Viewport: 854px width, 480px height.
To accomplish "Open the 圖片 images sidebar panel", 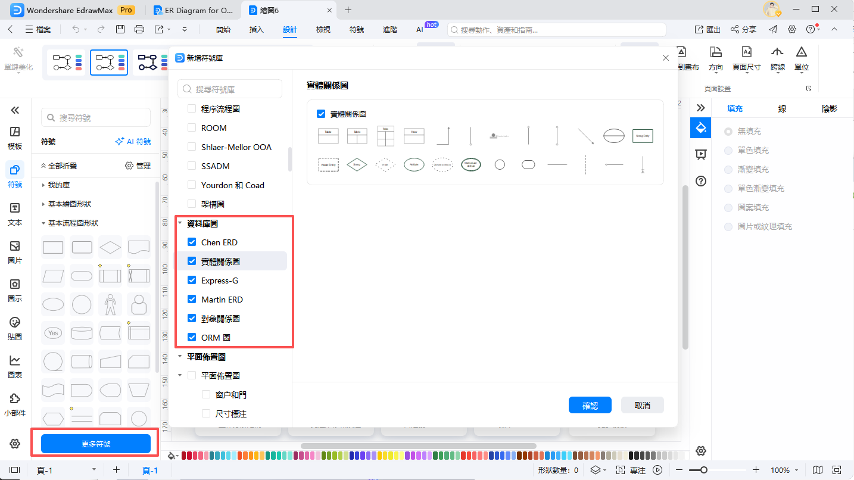I will point(15,252).
